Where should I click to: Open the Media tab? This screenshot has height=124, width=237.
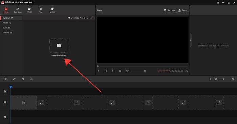(6, 10)
